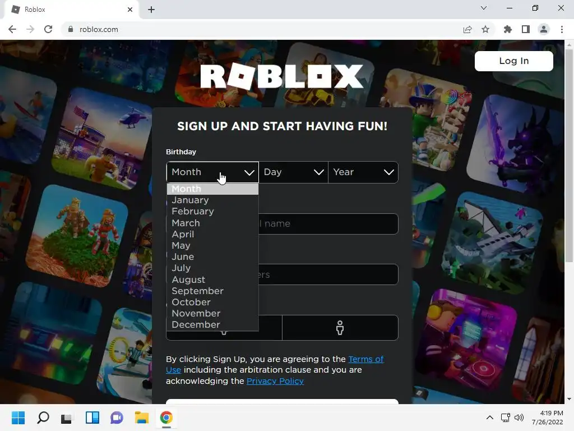574x431 pixels.
Task: Choose July from the list
Action: [212, 268]
